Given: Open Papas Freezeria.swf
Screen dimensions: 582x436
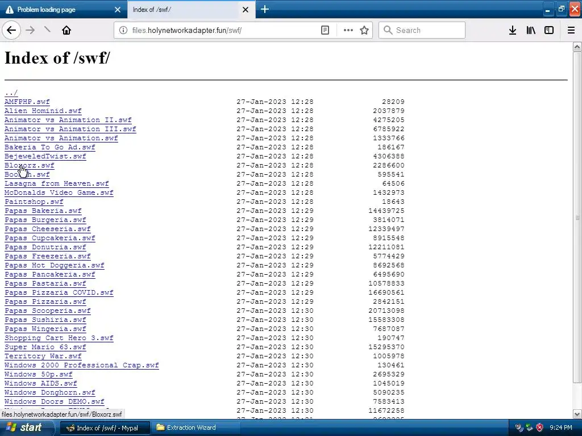Looking at the screenshot, I should pos(48,256).
